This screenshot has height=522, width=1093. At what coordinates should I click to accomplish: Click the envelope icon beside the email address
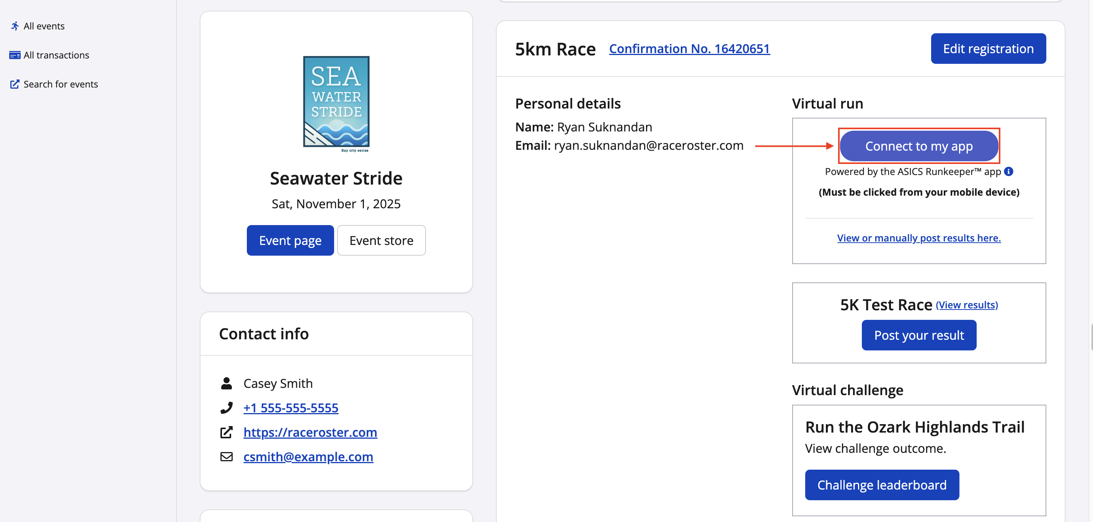[x=227, y=456]
